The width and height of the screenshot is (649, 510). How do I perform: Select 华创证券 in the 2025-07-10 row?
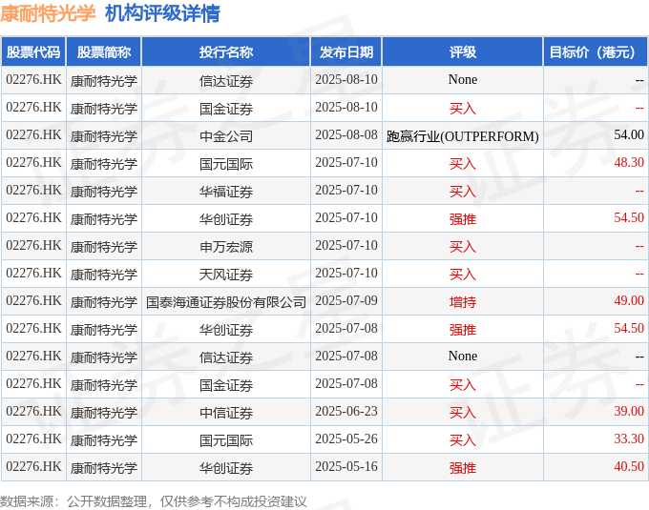pos(226,219)
